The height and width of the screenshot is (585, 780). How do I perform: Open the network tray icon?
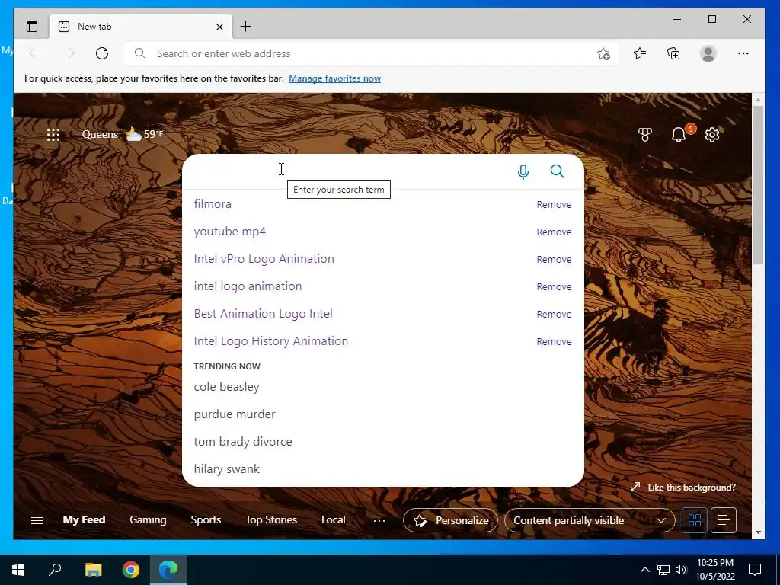pyautogui.click(x=663, y=570)
